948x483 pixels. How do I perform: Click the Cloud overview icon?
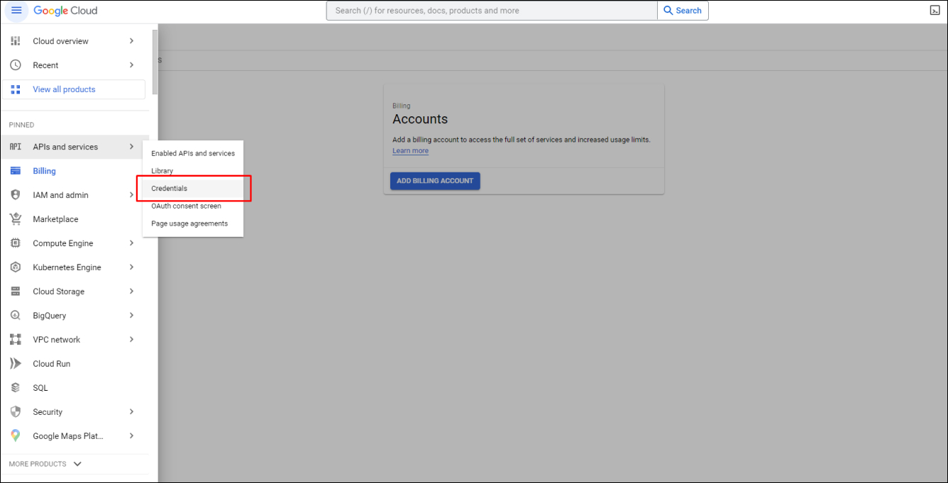[x=16, y=41]
